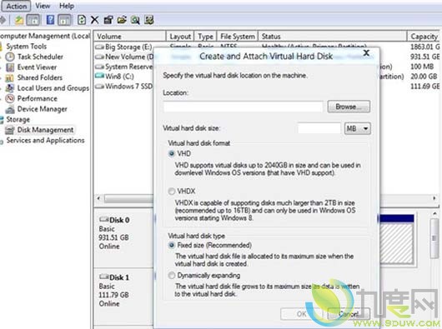Select Task Scheduler in the tree
The height and width of the screenshot is (329, 442).
pyautogui.click(x=40, y=57)
